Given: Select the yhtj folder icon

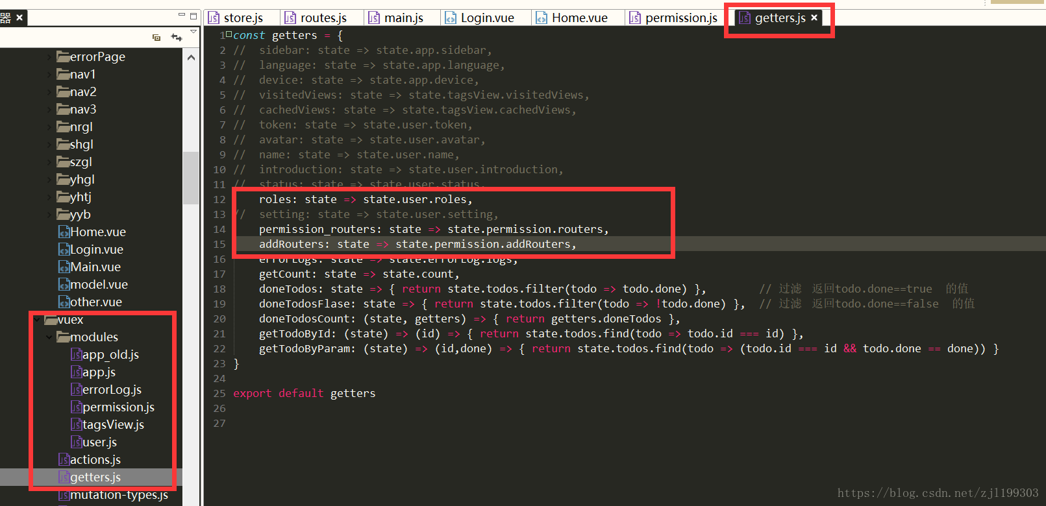Looking at the screenshot, I should pos(63,197).
